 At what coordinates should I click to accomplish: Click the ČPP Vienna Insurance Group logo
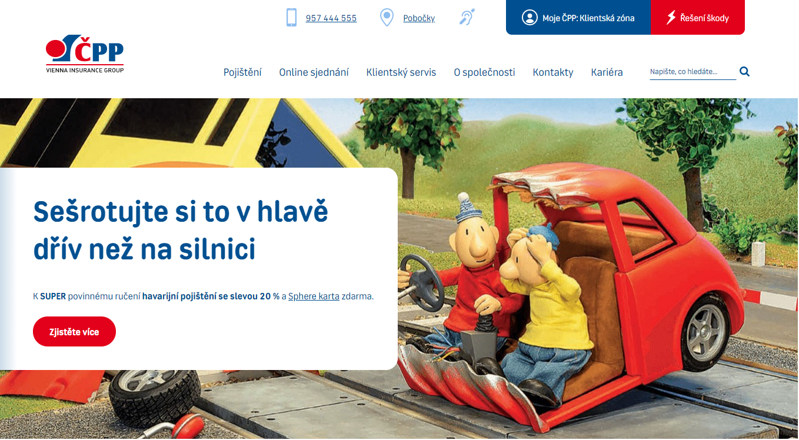point(85,54)
